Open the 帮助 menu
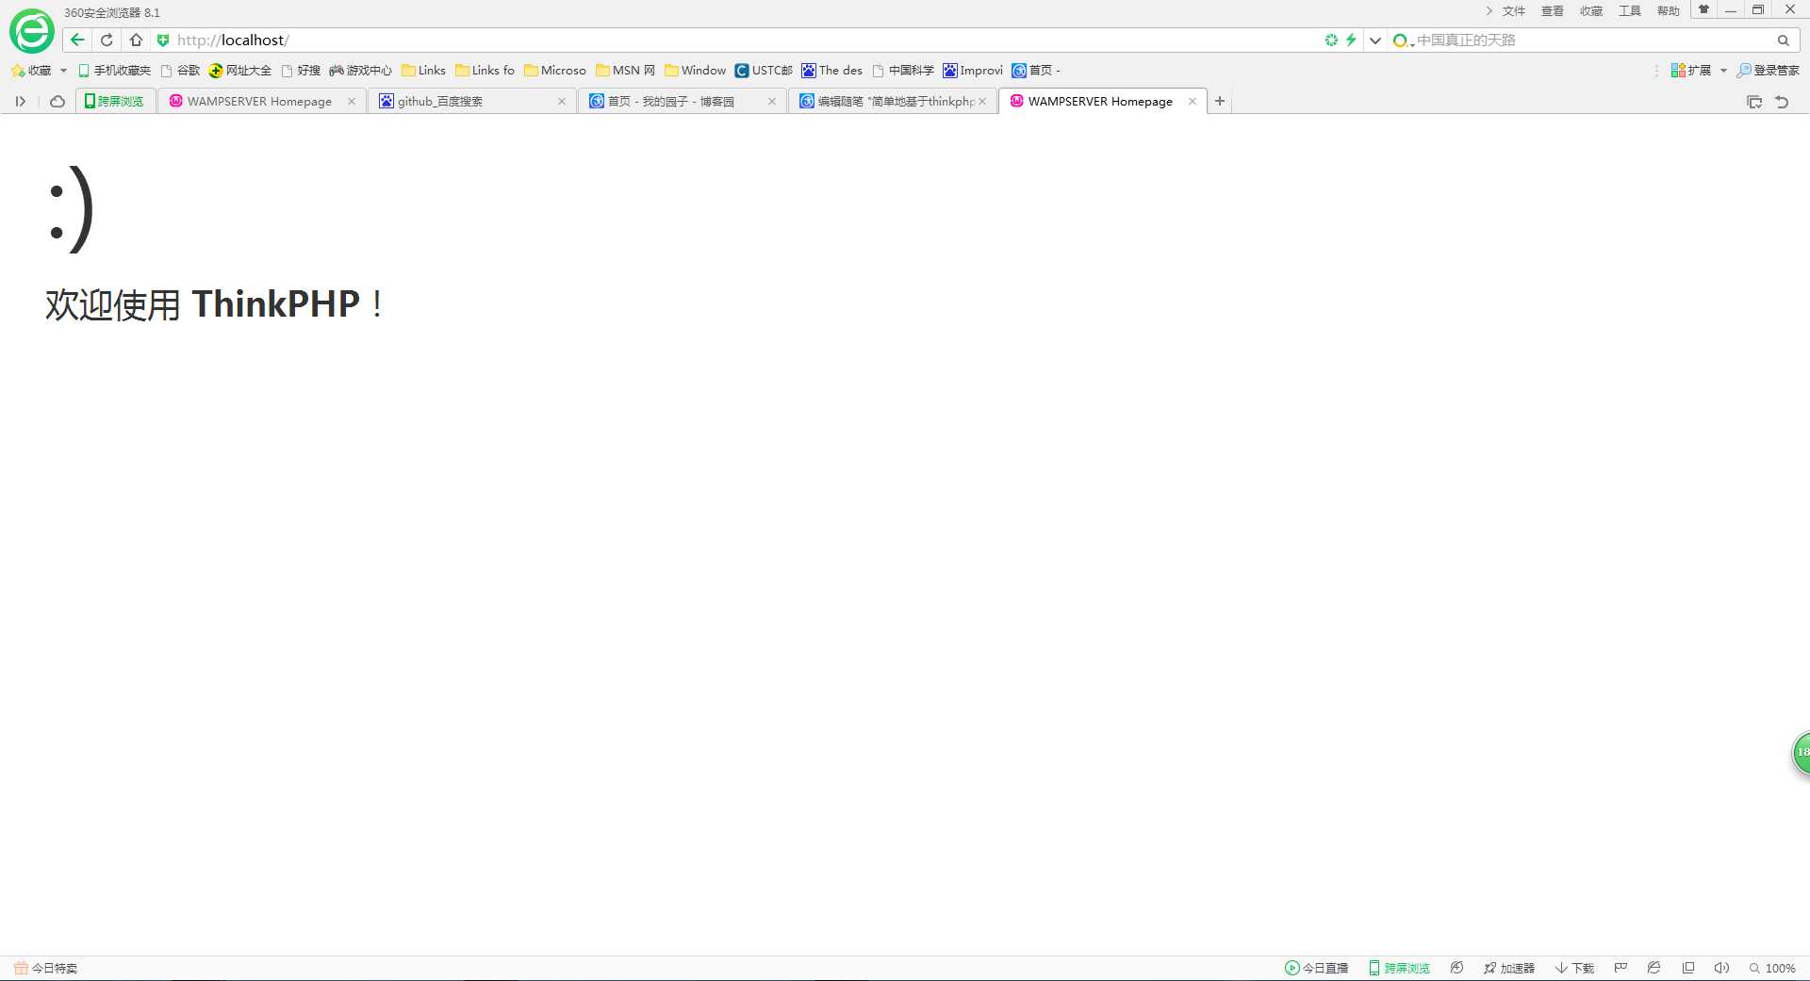 coord(1669,11)
